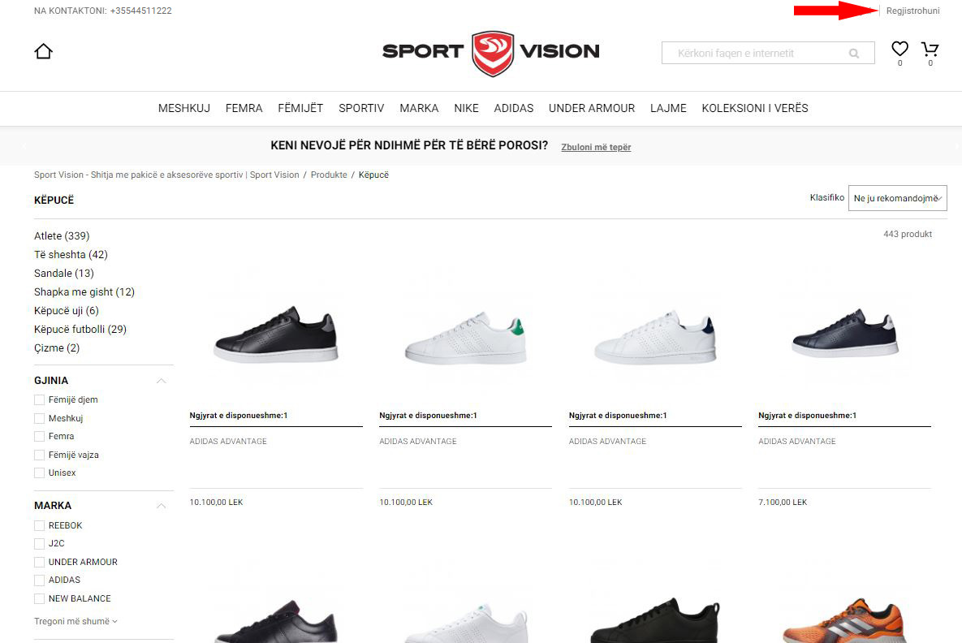Tick the Unisex filter checkbox
This screenshot has height=643, width=962.
coord(39,473)
